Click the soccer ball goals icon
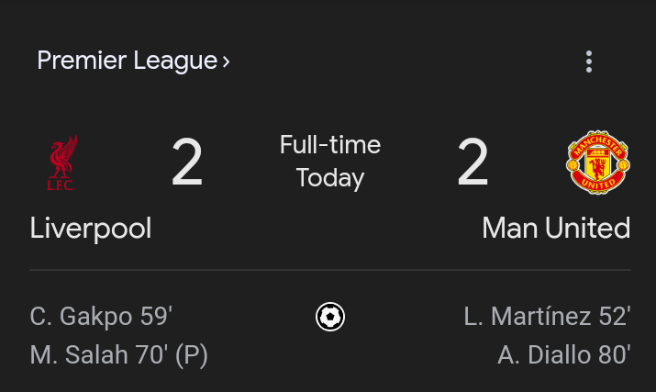The height and width of the screenshot is (392, 656). [x=329, y=318]
